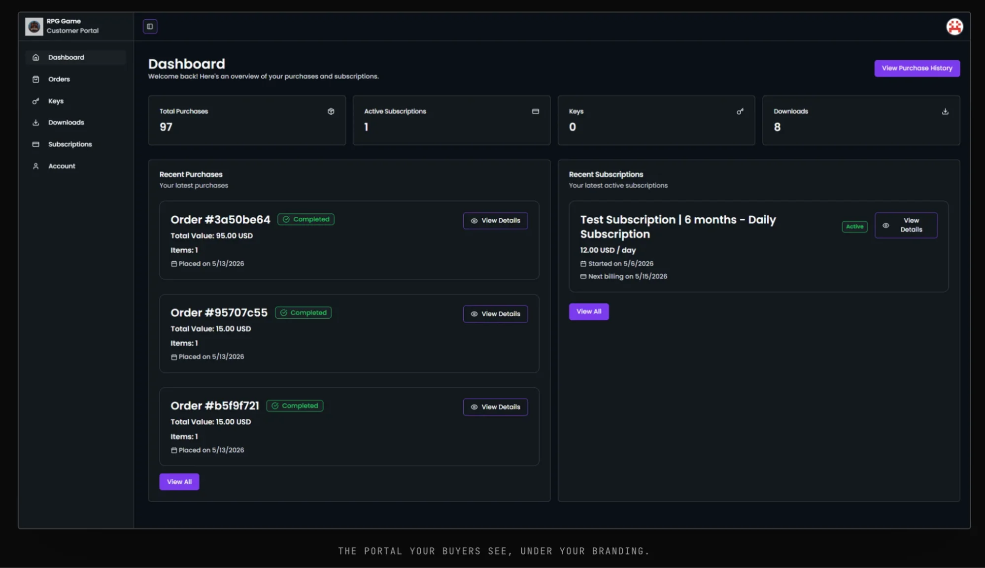Click the Downloads stat value 8
The image size is (985, 568).
777,127
